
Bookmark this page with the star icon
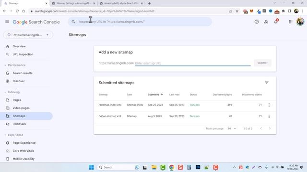[x=237, y=11]
